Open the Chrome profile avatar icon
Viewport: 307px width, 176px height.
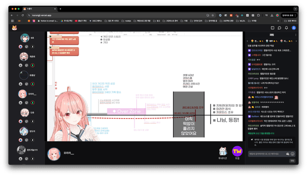[x=277, y=15]
